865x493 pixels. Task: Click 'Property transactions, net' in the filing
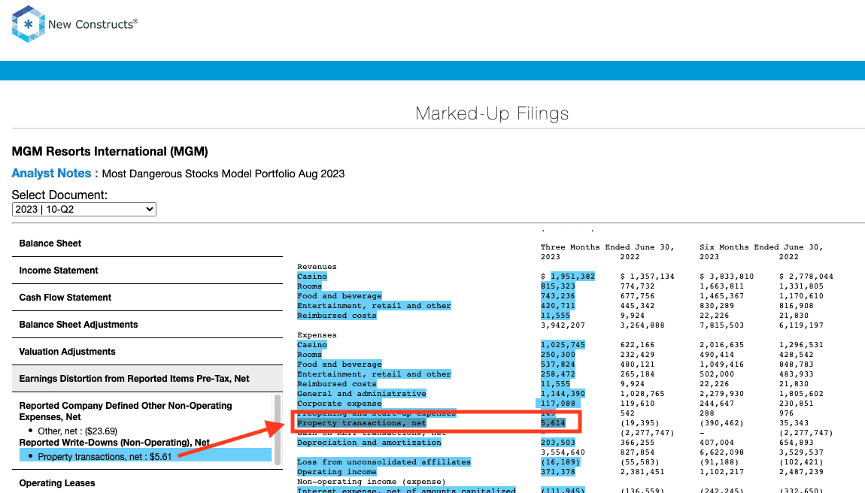pos(362,423)
